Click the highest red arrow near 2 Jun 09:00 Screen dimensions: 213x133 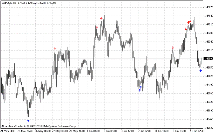coord(101,18)
